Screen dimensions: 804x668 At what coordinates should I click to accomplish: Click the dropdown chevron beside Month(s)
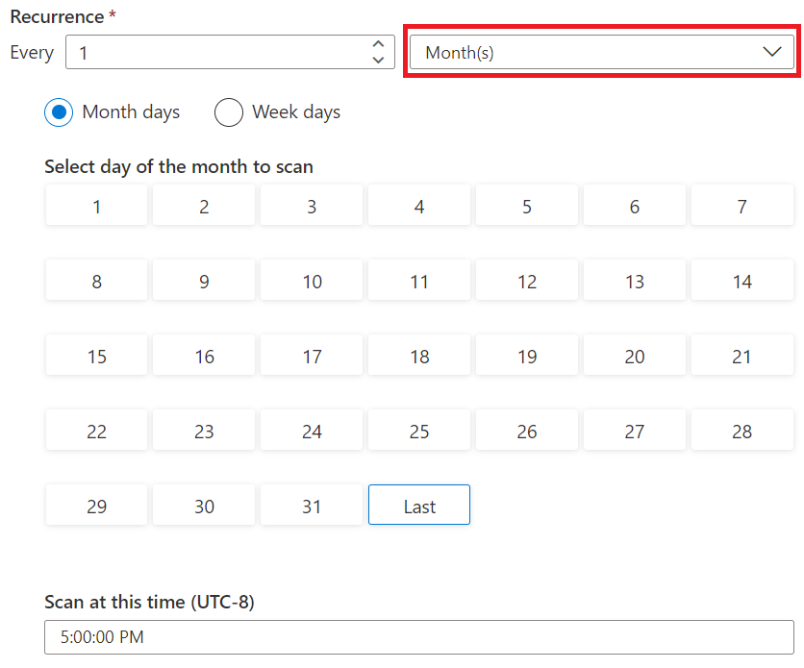point(771,53)
